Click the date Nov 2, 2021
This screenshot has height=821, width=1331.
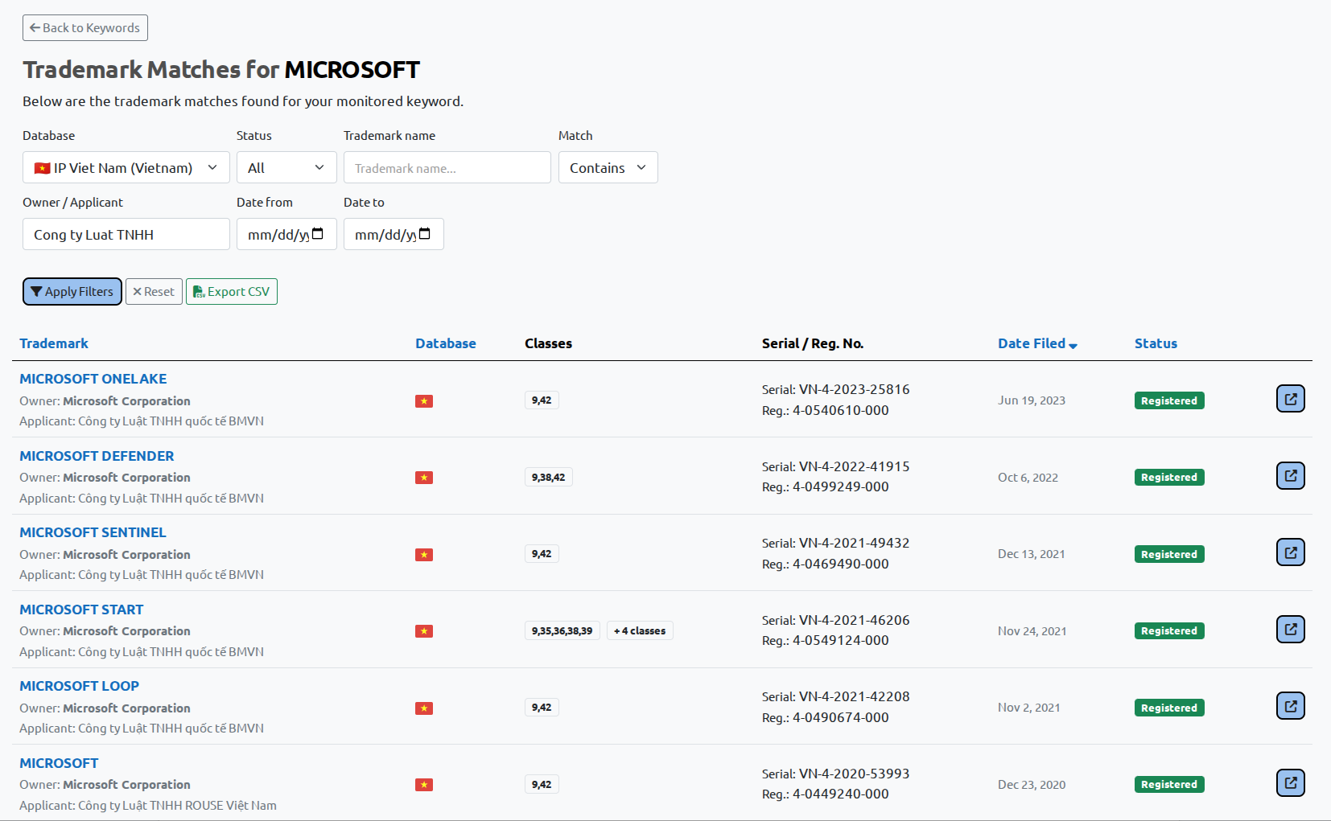tap(1029, 708)
